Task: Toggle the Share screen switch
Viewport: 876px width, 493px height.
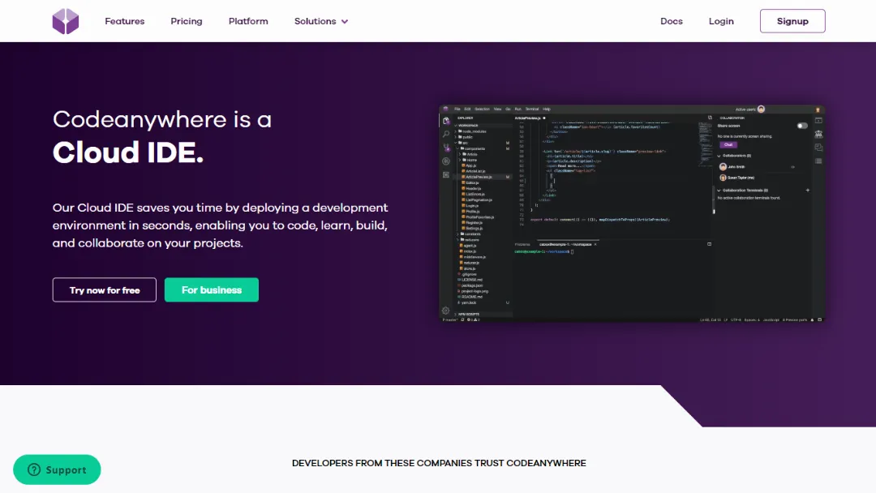Action: (802, 126)
